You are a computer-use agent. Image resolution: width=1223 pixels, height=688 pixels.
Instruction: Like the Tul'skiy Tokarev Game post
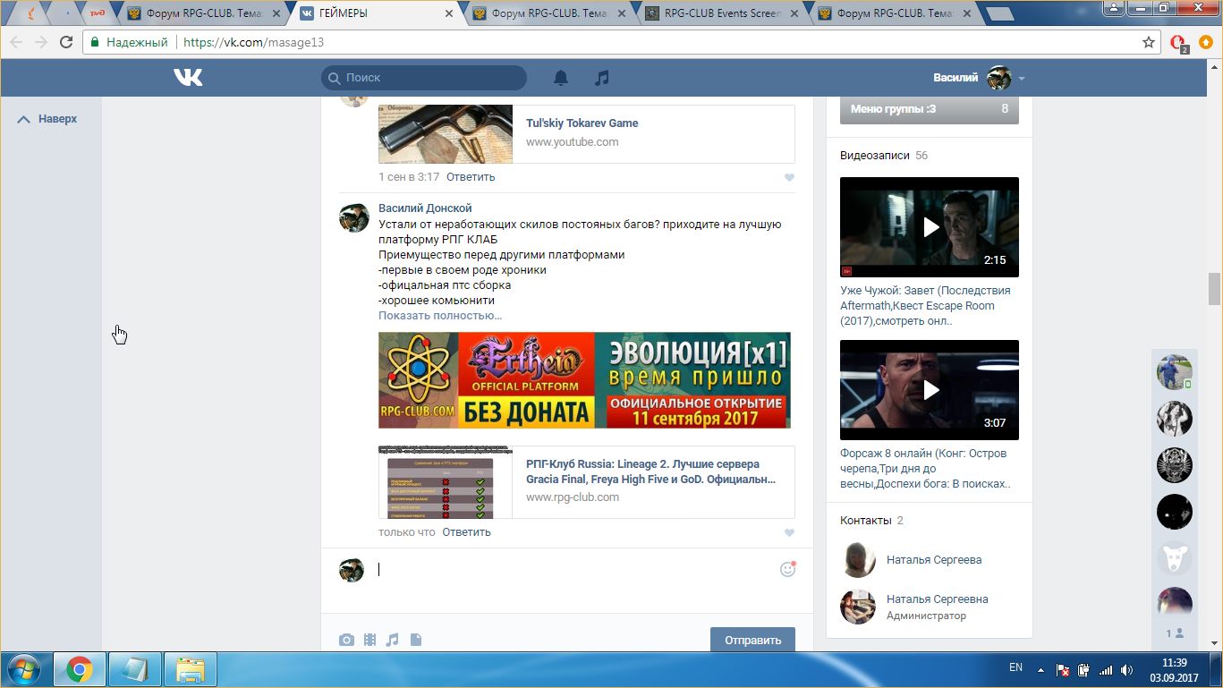[789, 177]
